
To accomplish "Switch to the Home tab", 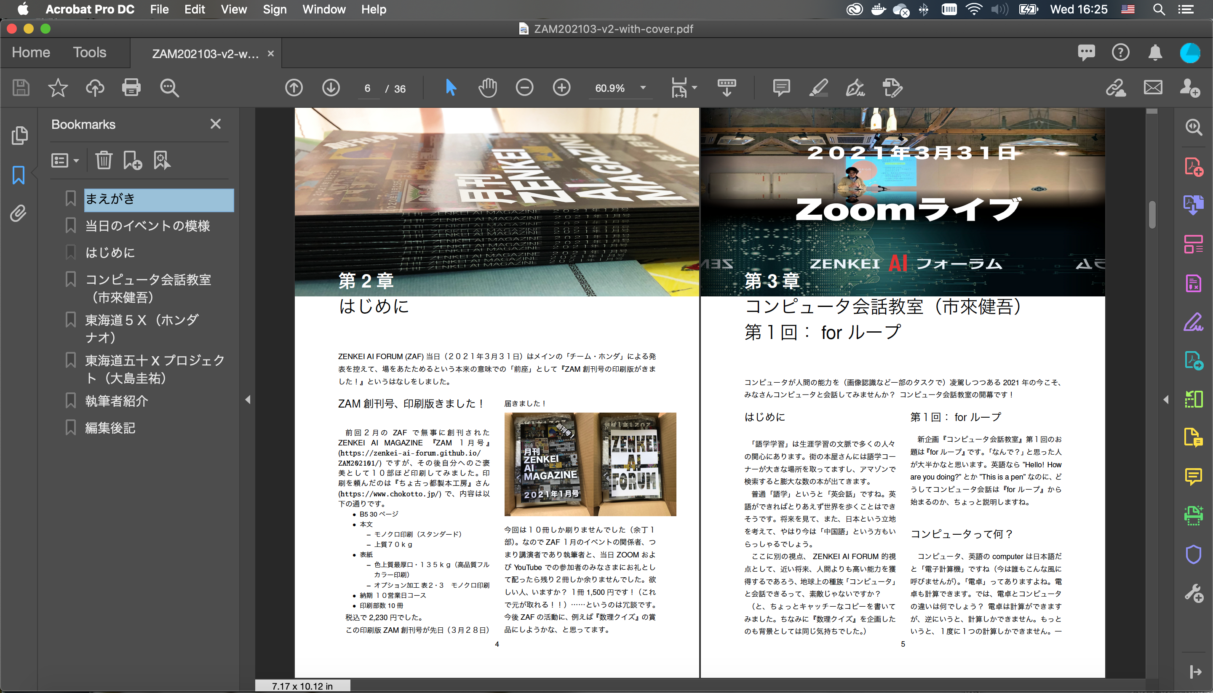I will click(31, 52).
